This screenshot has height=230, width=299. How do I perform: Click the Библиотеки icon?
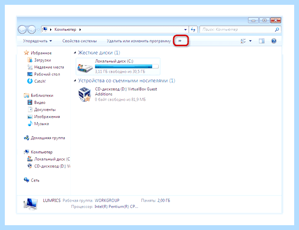pyautogui.click(x=27, y=95)
